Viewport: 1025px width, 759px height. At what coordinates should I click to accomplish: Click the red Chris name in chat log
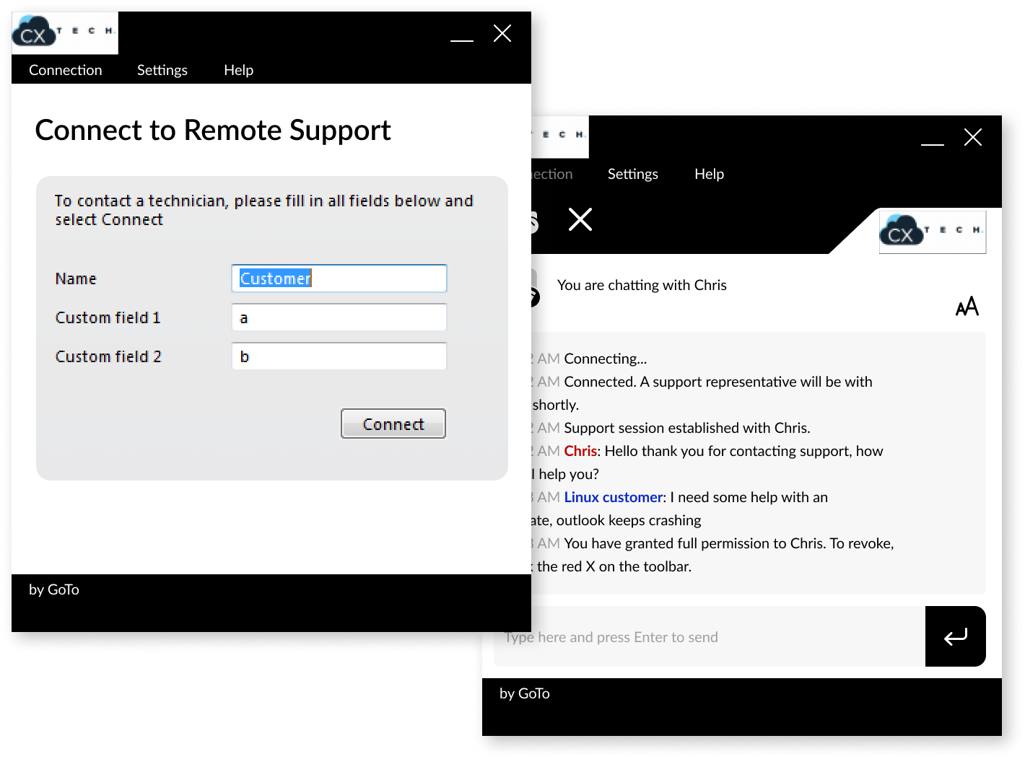click(x=580, y=451)
